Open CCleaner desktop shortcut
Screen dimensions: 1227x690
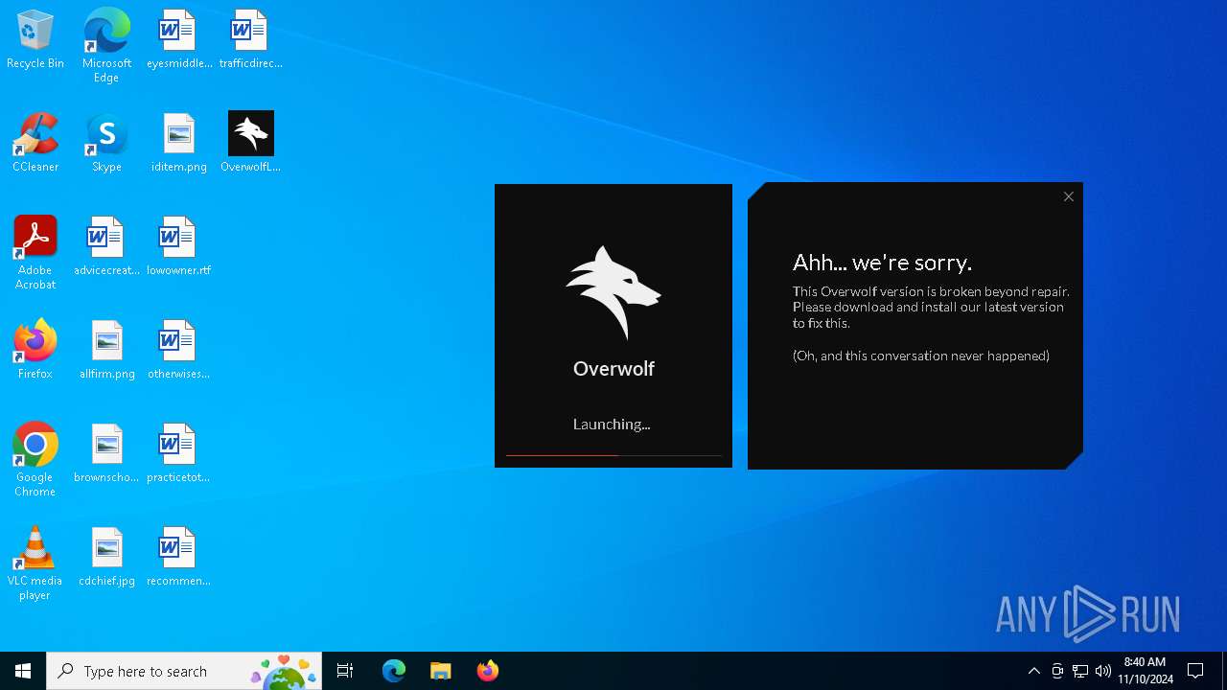pos(35,144)
